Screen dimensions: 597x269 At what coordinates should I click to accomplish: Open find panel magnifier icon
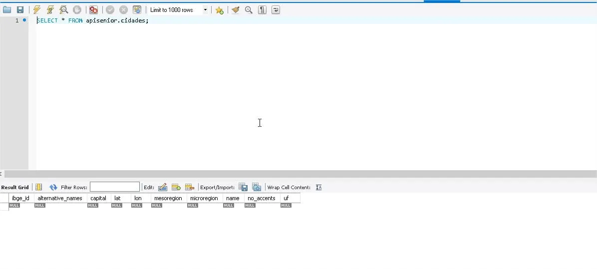click(x=249, y=10)
